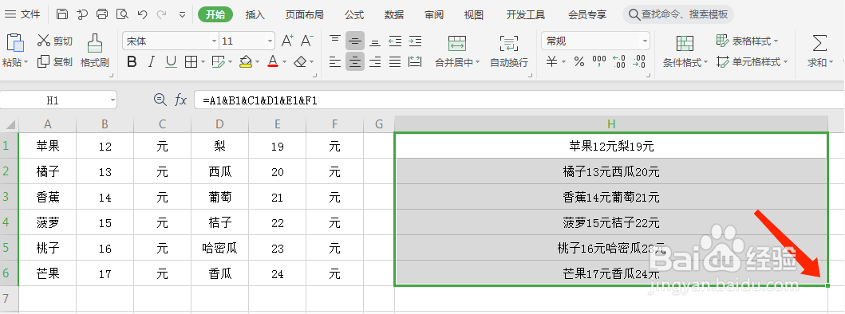Switch to the 公式 Formulas tab
This screenshot has height=314, width=845.
tap(354, 14)
